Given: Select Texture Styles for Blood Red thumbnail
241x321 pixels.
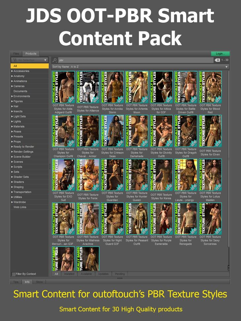Looking at the screenshot, I should tap(210, 87).
